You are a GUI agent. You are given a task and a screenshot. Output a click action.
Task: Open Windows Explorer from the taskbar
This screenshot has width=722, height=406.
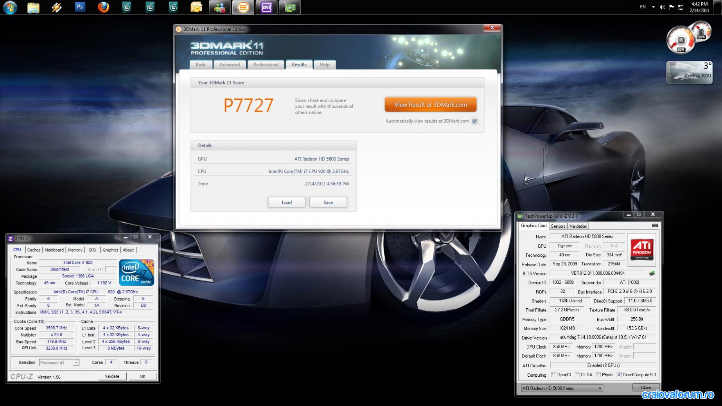tap(33, 7)
